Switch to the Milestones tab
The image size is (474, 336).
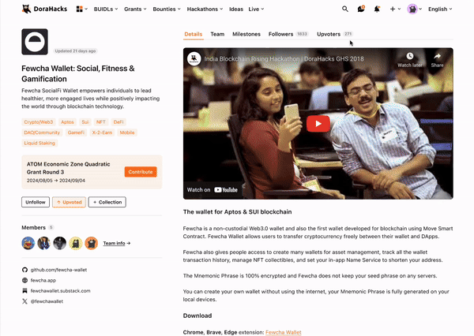click(246, 34)
